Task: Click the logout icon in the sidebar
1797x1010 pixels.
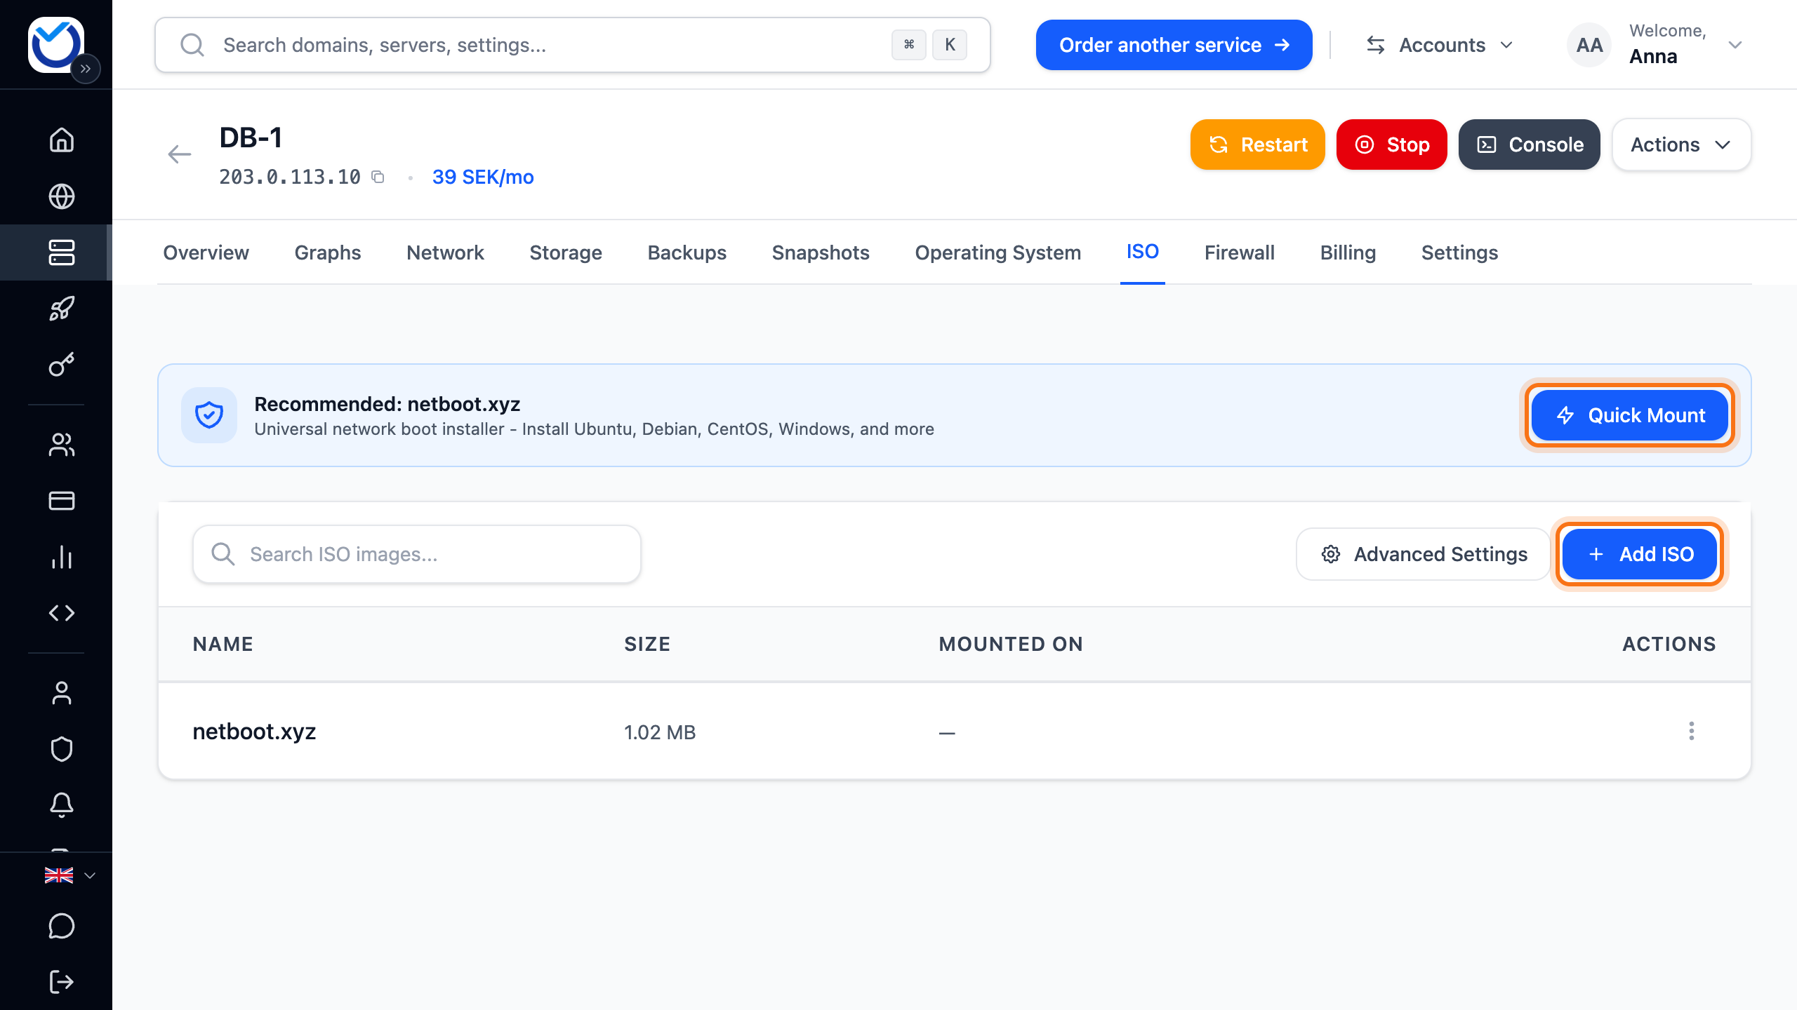Action: pyautogui.click(x=62, y=982)
